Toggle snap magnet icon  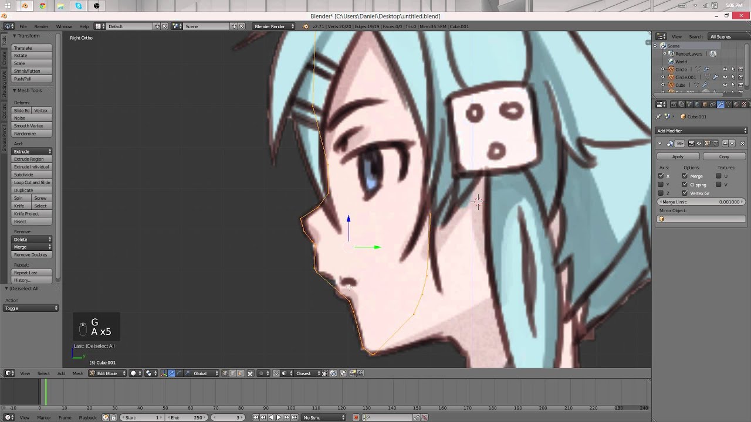pyautogui.click(x=276, y=373)
